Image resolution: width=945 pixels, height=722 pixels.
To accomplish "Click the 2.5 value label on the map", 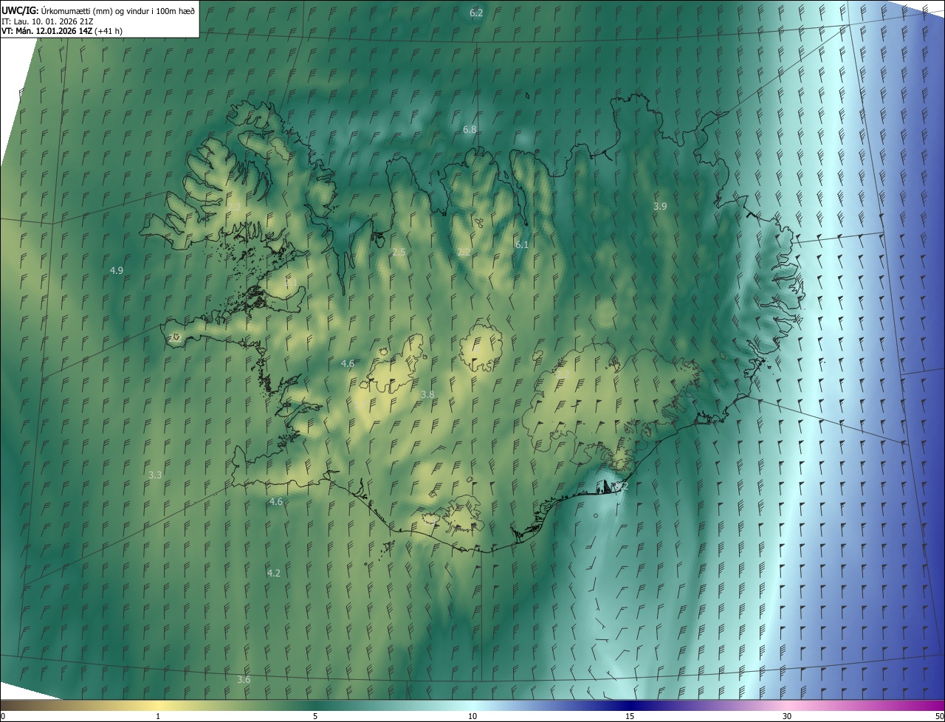I will [x=399, y=252].
